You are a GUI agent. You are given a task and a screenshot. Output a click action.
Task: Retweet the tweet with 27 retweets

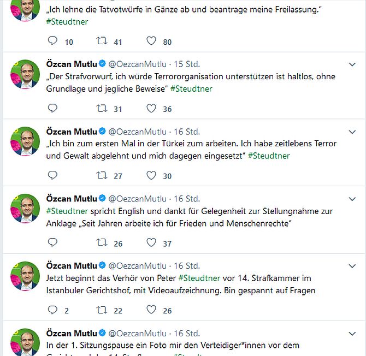click(x=101, y=175)
